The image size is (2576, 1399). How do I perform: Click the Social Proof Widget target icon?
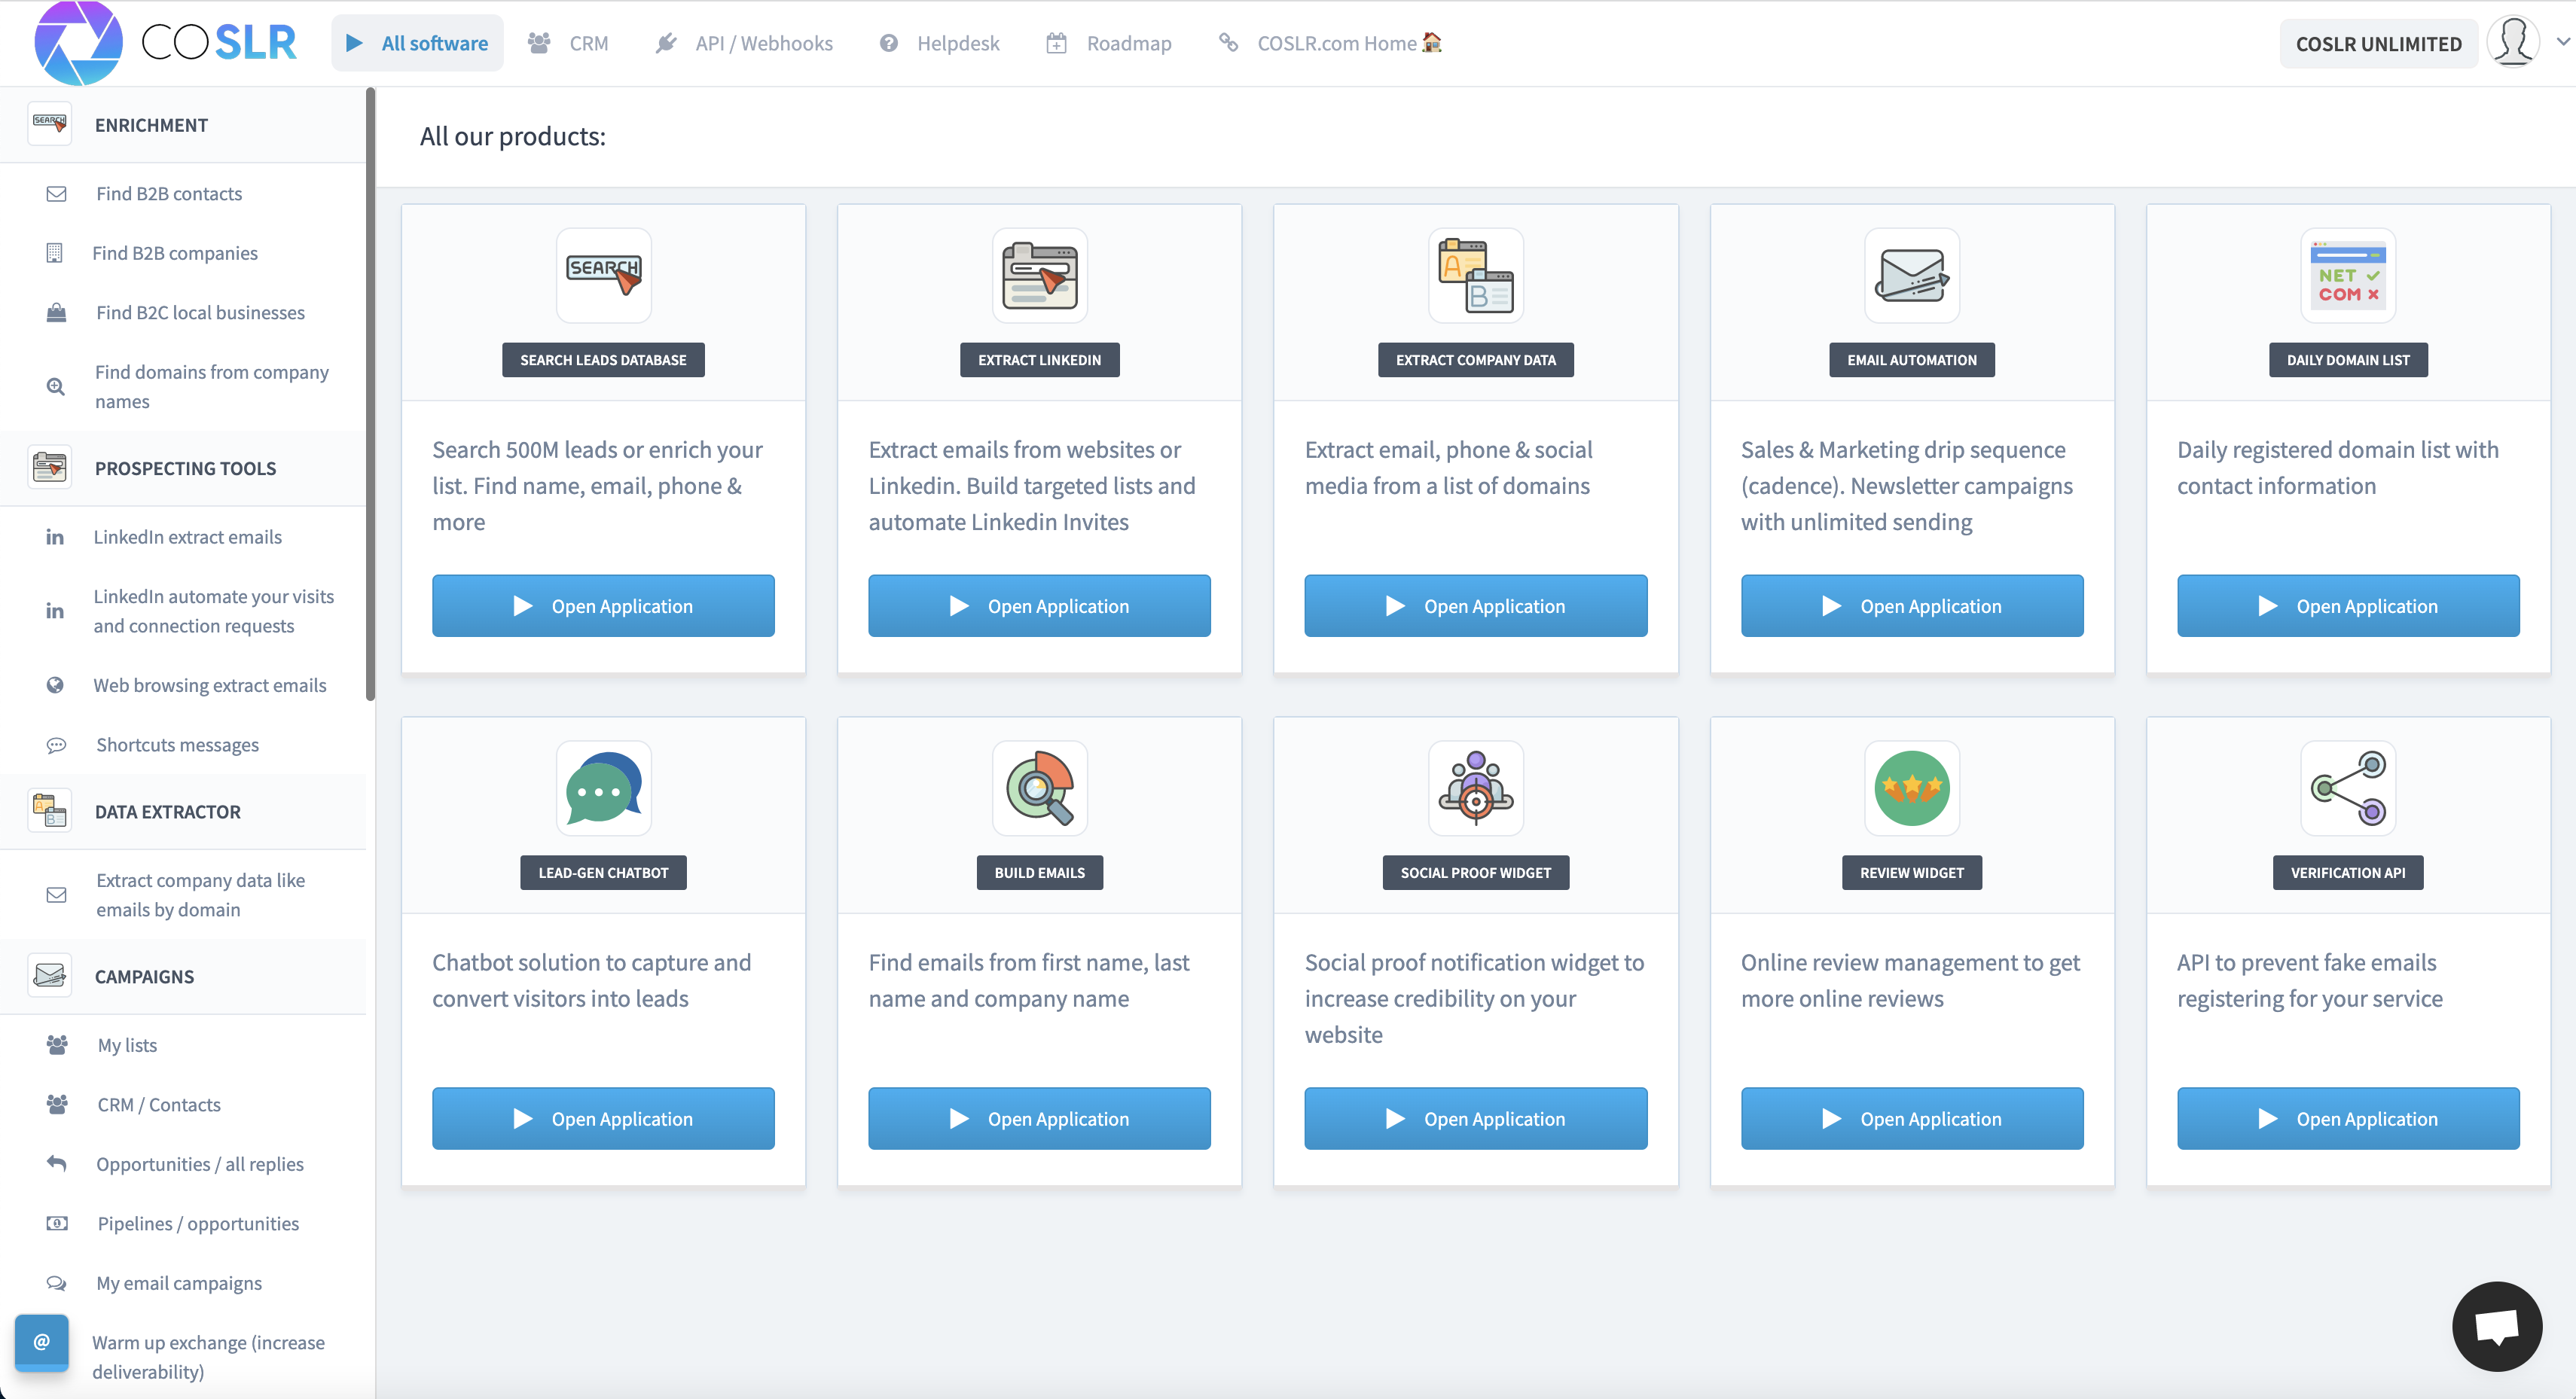pos(1475,788)
